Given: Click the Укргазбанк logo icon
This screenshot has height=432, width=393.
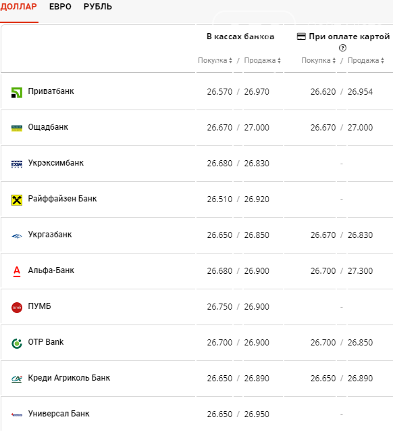Looking at the screenshot, I should 16,236.
